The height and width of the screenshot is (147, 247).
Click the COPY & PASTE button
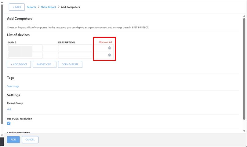[70, 64]
